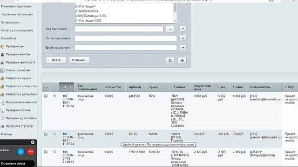Open Проверка агентов sidebar icon
298x167 pixels.
point(2,55)
